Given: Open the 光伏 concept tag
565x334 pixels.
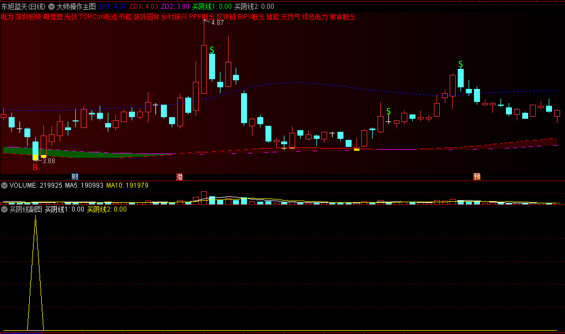Looking at the screenshot, I should [x=70, y=17].
